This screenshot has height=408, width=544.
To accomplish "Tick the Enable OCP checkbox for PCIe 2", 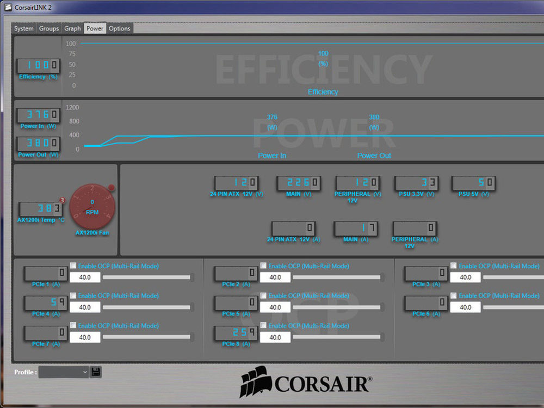I will 264,266.
